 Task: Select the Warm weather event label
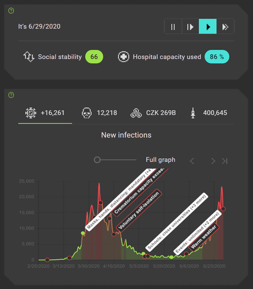[204, 237]
